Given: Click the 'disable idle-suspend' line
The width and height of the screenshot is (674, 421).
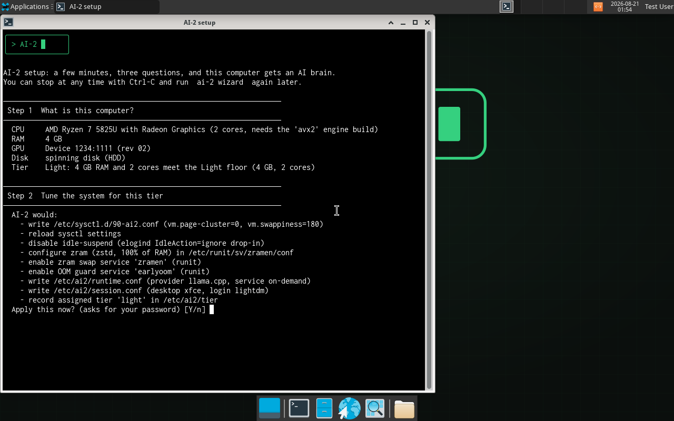Looking at the screenshot, I should [142, 243].
